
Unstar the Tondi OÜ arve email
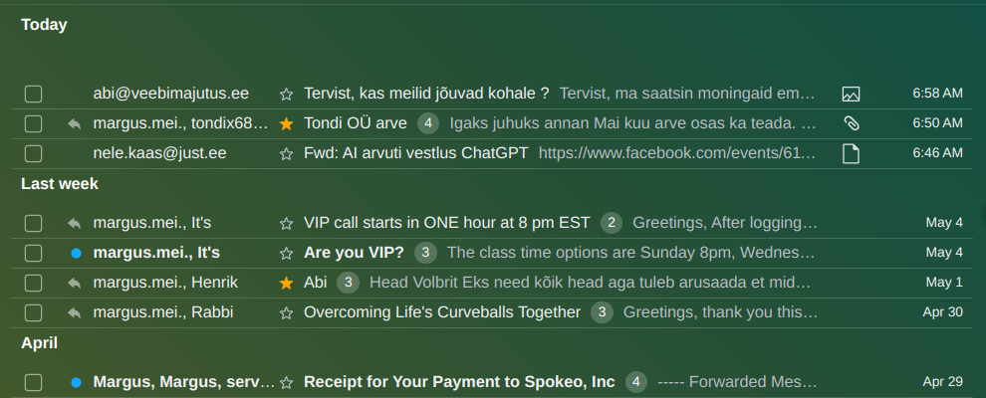point(287,124)
